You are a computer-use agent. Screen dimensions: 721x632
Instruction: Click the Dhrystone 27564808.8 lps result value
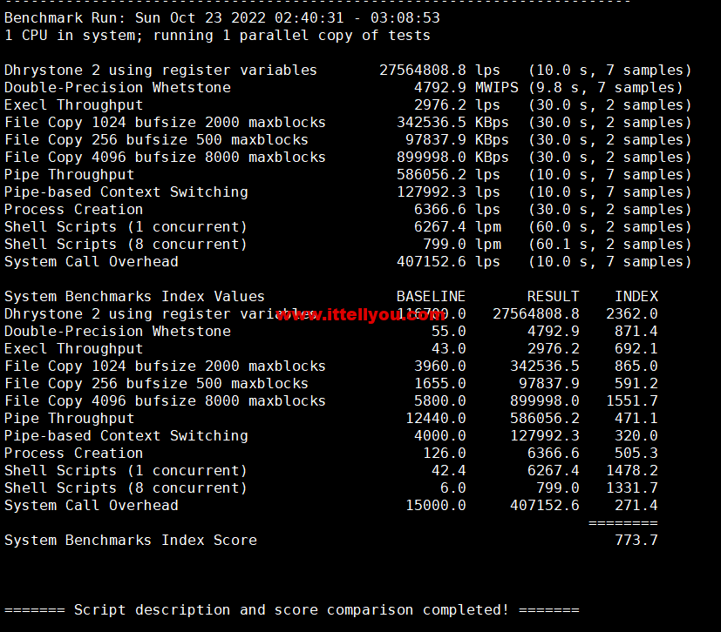tap(422, 71)
